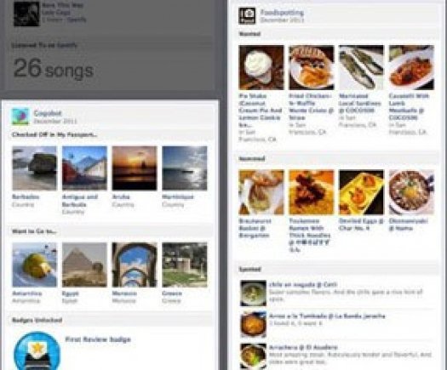Image resolution: width=447 pixels, height=370 pixels.
Task: Click the 26 songs Spotify count
Action: click(x=54, y=68)
